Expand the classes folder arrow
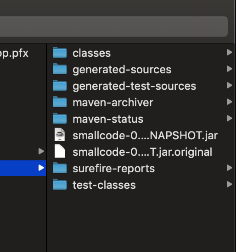This screenshot has height=252, width=236. click(x=230, y=52)
